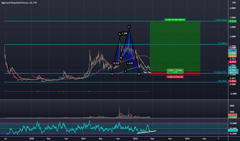Select the 0.236(0.5721) Fibonacci level label
This screenshot has height=141, width=240.
pyautogui.click(x=220, y=72)
